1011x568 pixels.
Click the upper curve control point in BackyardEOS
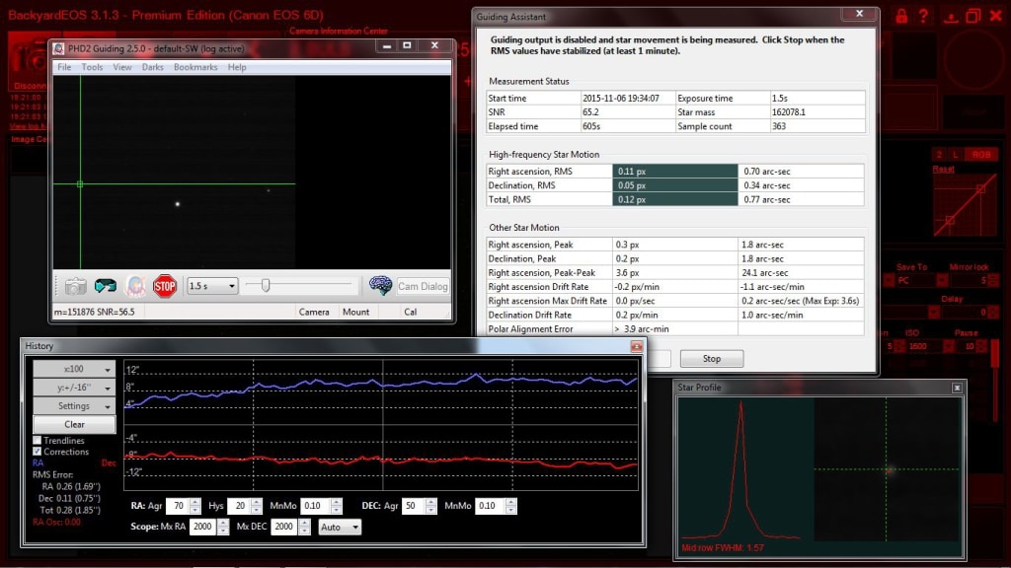pos(980,188)
